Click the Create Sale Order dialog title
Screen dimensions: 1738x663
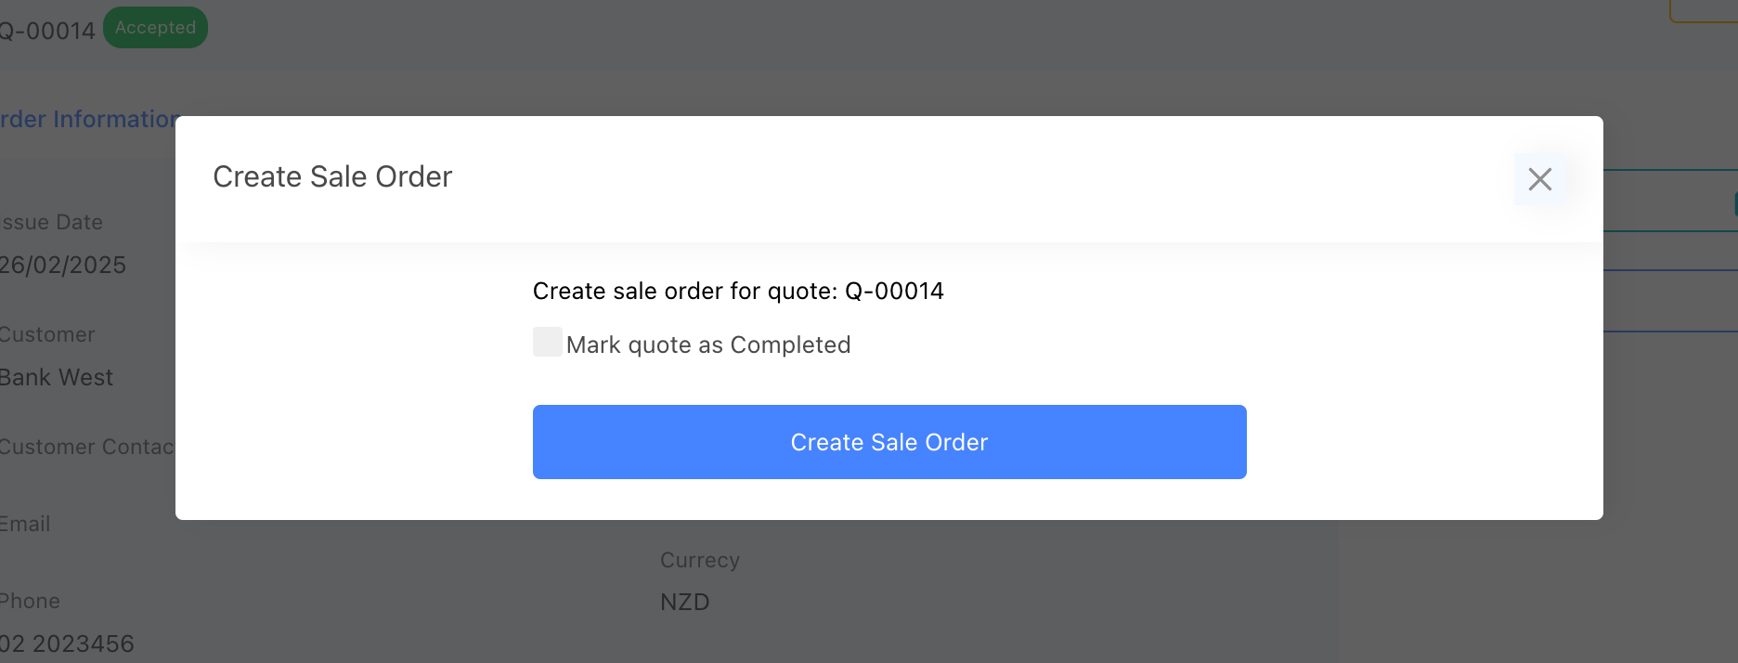pyautogui.click(x=332, y=176)
